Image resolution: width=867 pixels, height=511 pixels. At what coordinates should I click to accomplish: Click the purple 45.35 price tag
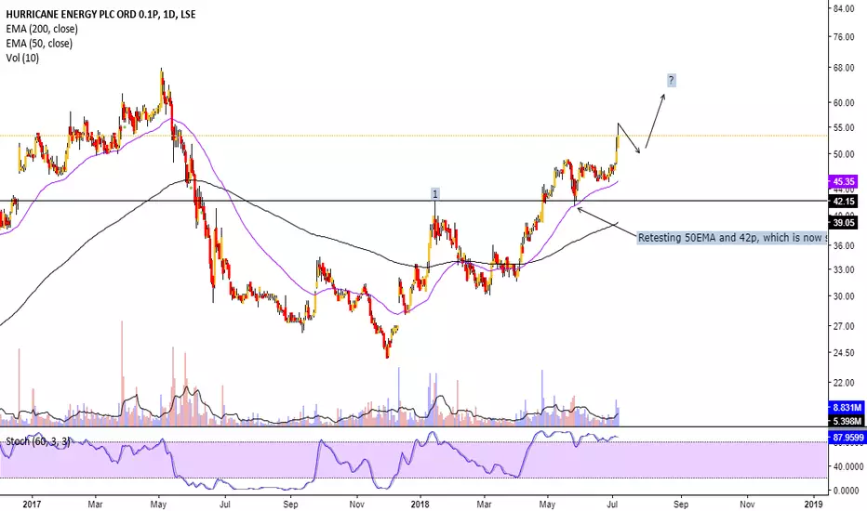tap(844, 181)
